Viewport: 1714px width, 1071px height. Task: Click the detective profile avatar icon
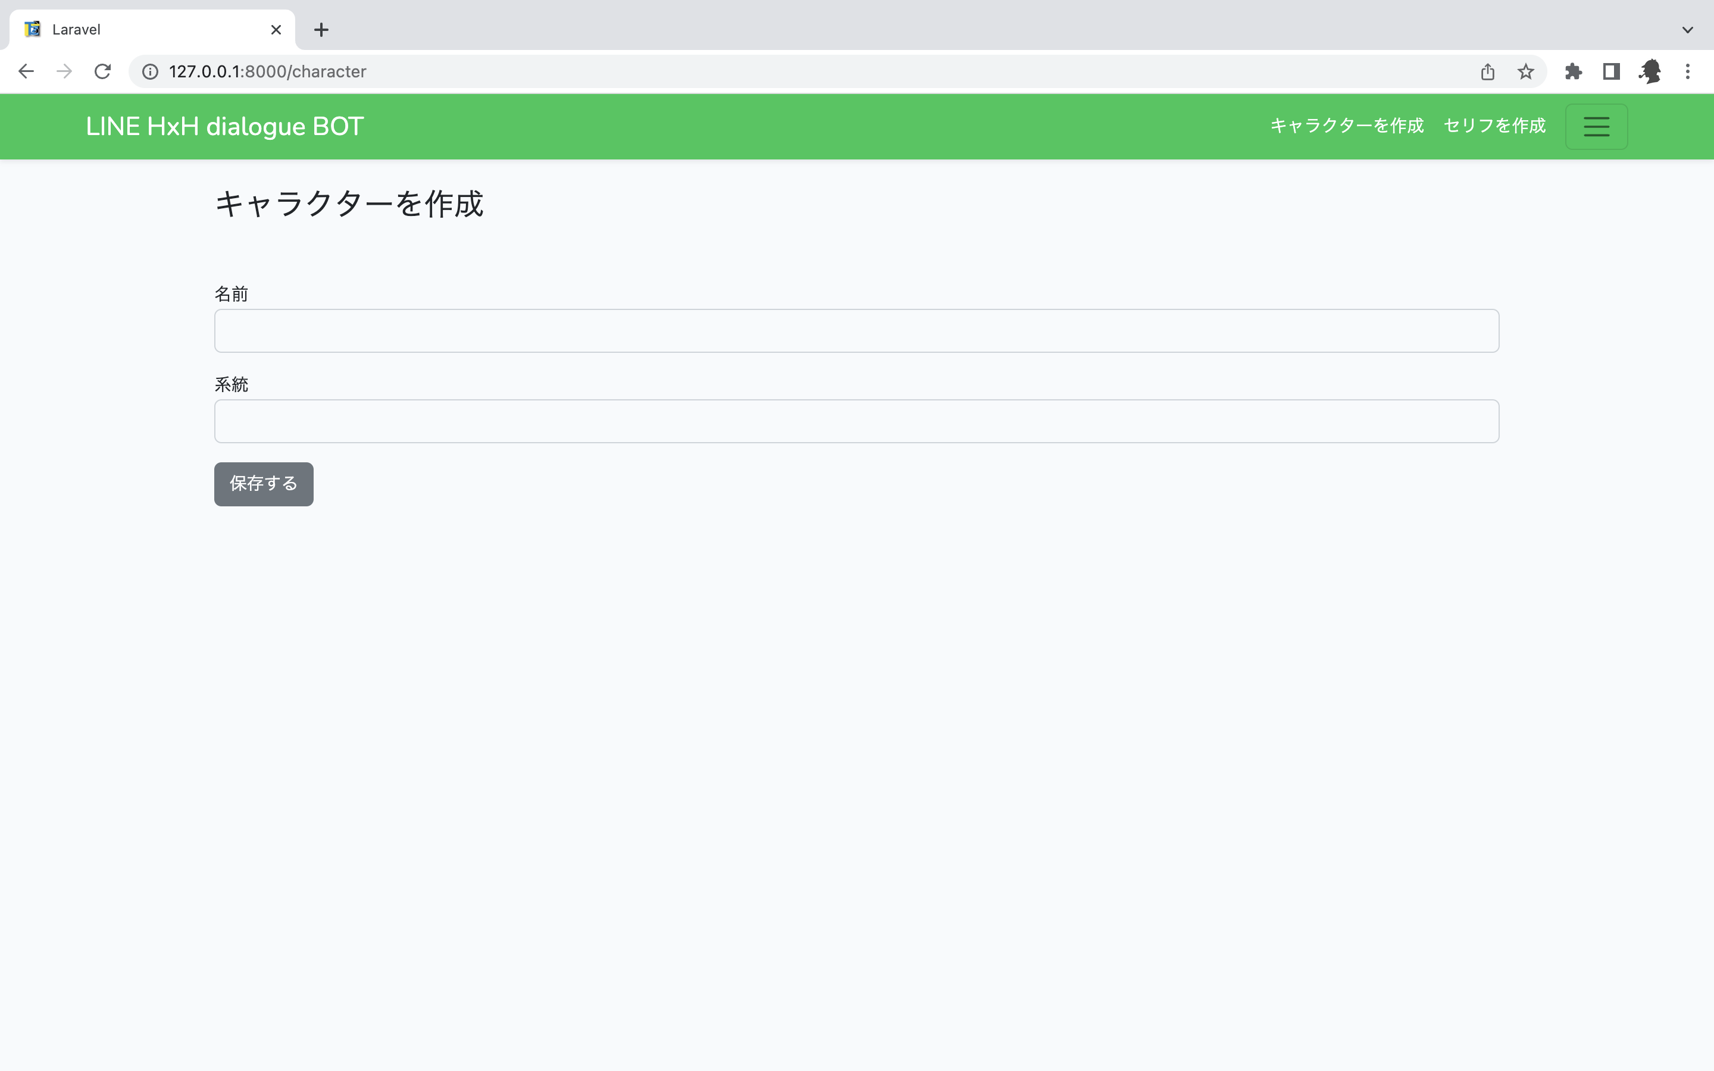pyautogui.click(x=1650, y=71)
